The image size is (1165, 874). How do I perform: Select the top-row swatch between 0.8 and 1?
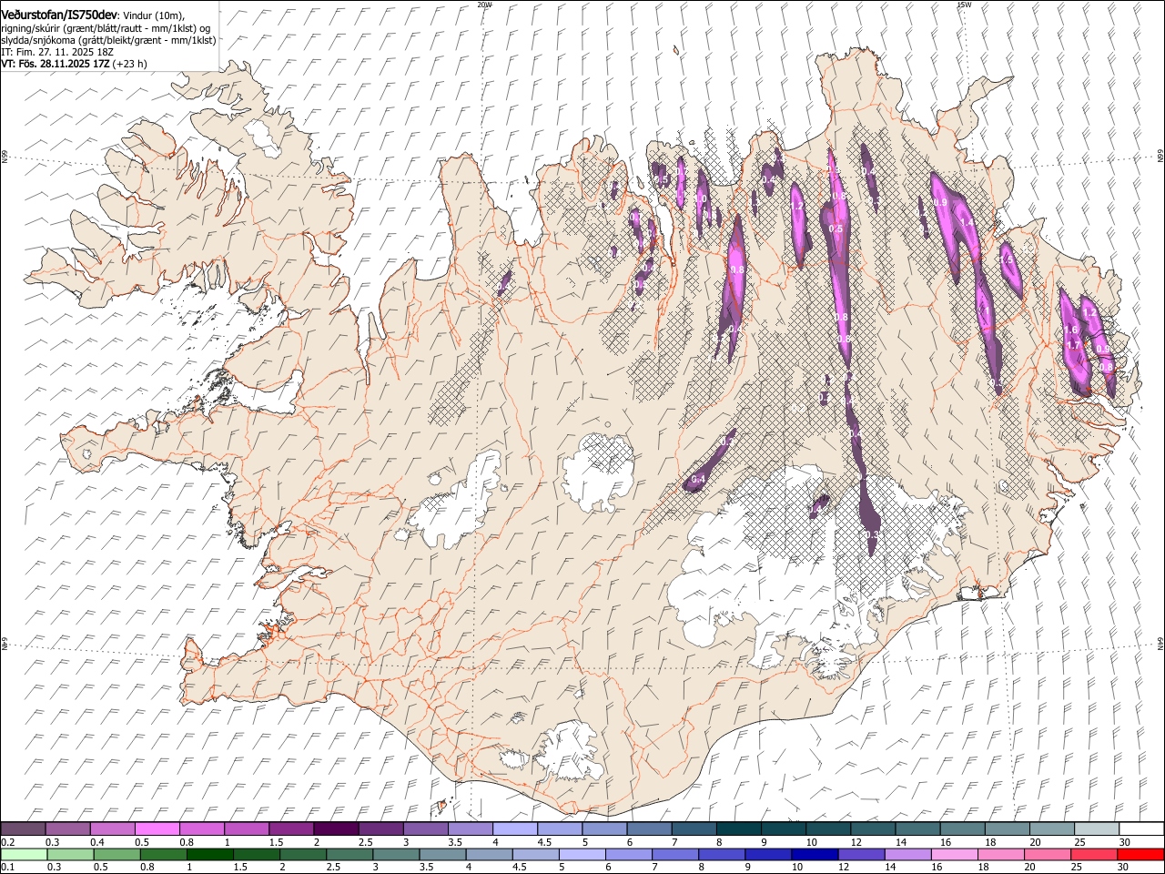[x=202, y=829]
